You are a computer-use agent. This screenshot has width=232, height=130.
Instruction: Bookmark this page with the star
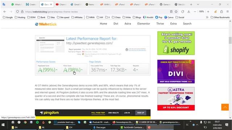[x=176, y=12]
